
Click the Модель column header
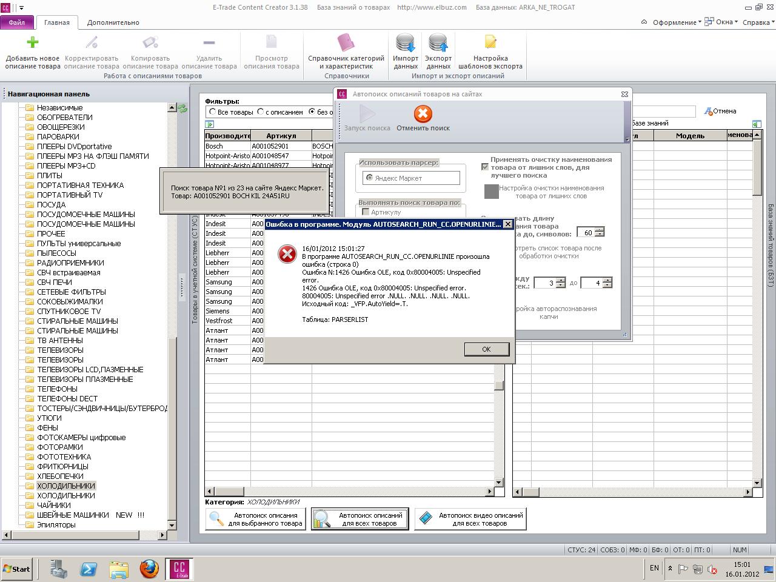pos(690,136)
